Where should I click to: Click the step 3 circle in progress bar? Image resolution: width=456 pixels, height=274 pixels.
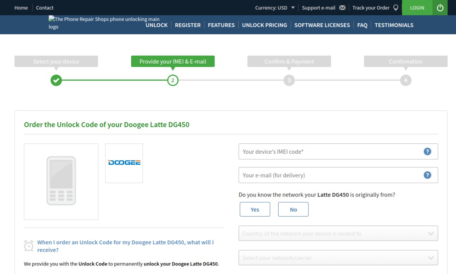click(x=289, y=80)
